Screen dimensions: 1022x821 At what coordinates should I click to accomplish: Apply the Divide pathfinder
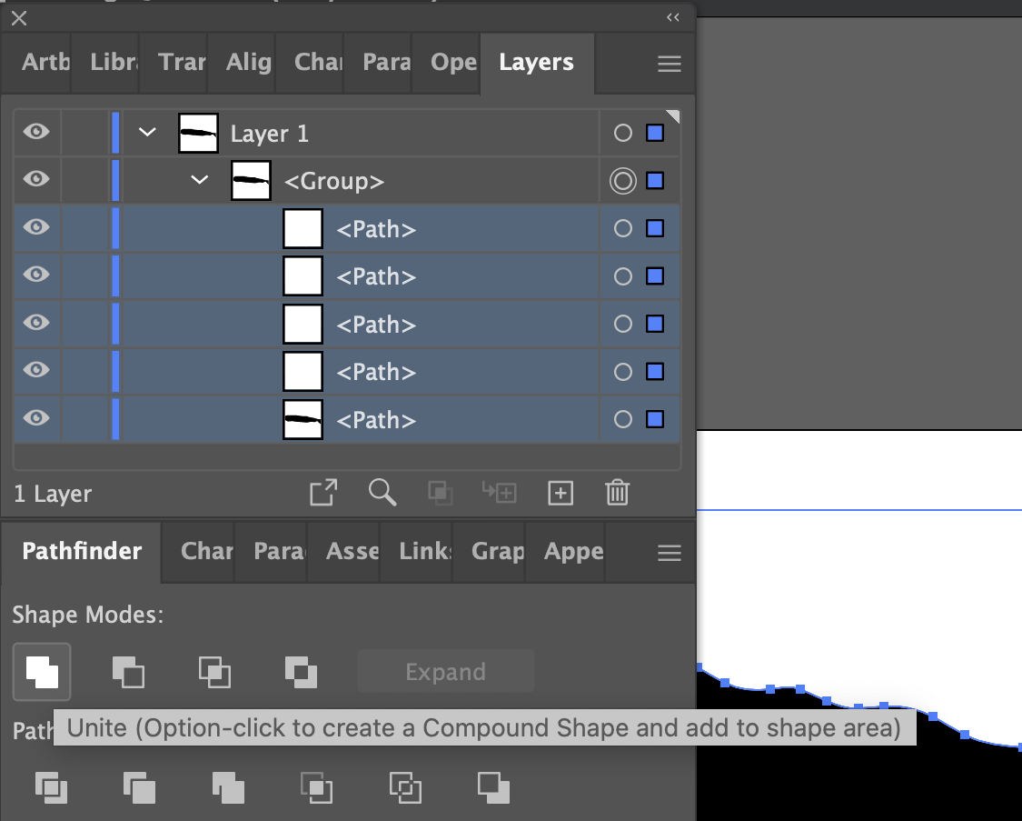52,787
